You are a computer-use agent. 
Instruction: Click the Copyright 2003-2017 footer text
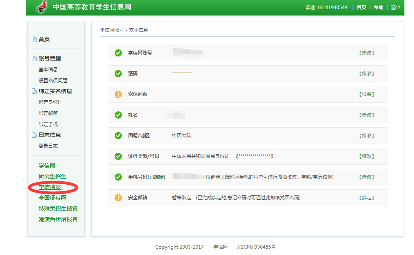coord(180,247)
